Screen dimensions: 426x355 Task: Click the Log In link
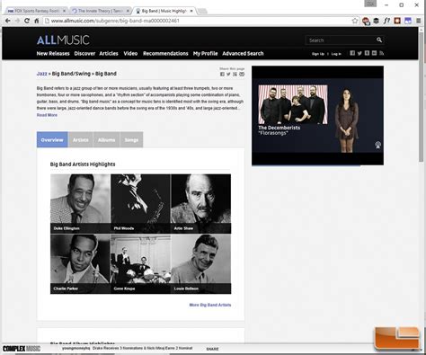(x=336, y=54)
